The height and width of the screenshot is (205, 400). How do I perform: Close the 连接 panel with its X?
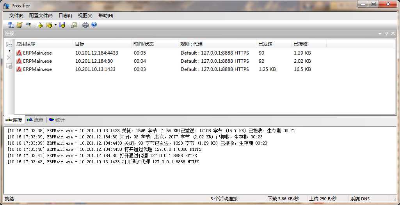[393, 34]
